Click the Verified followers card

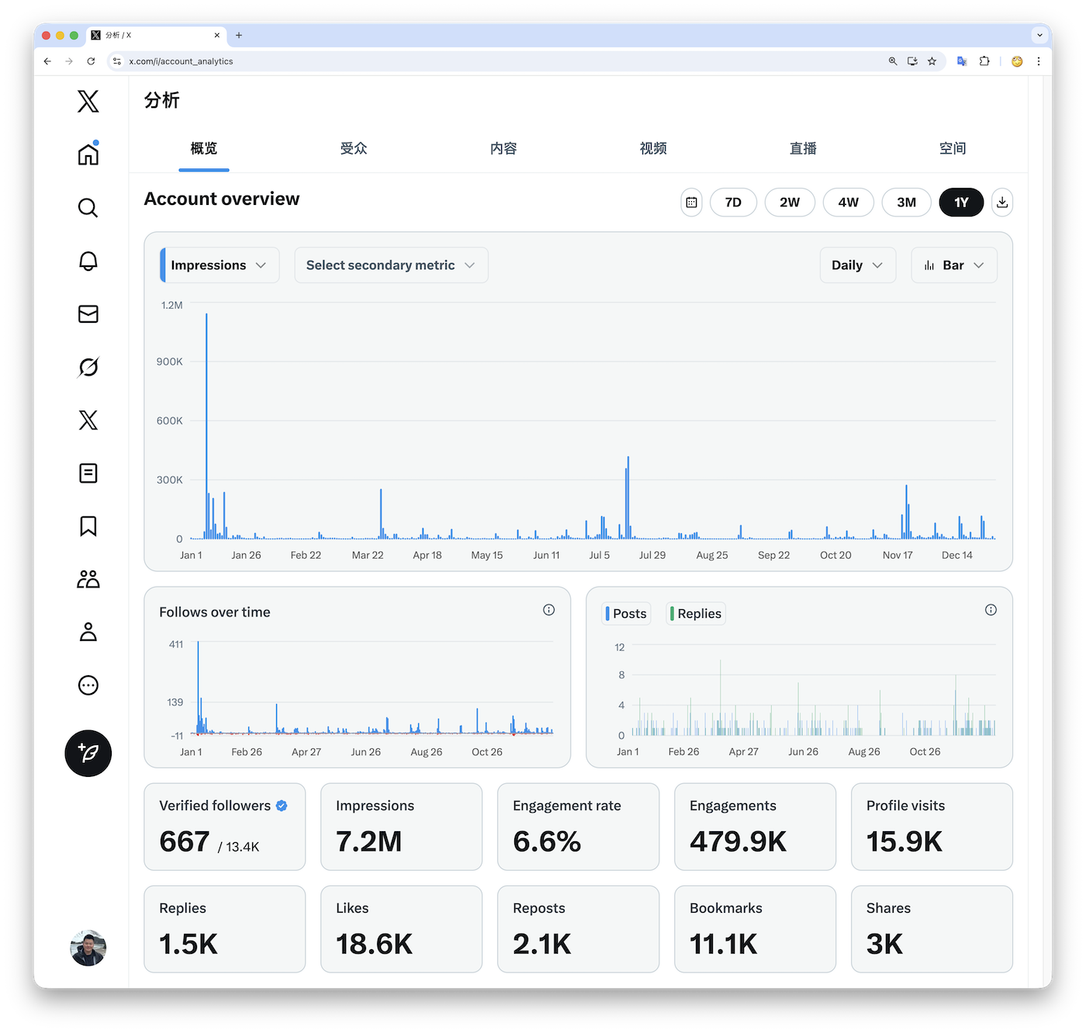tap(225, 827)
